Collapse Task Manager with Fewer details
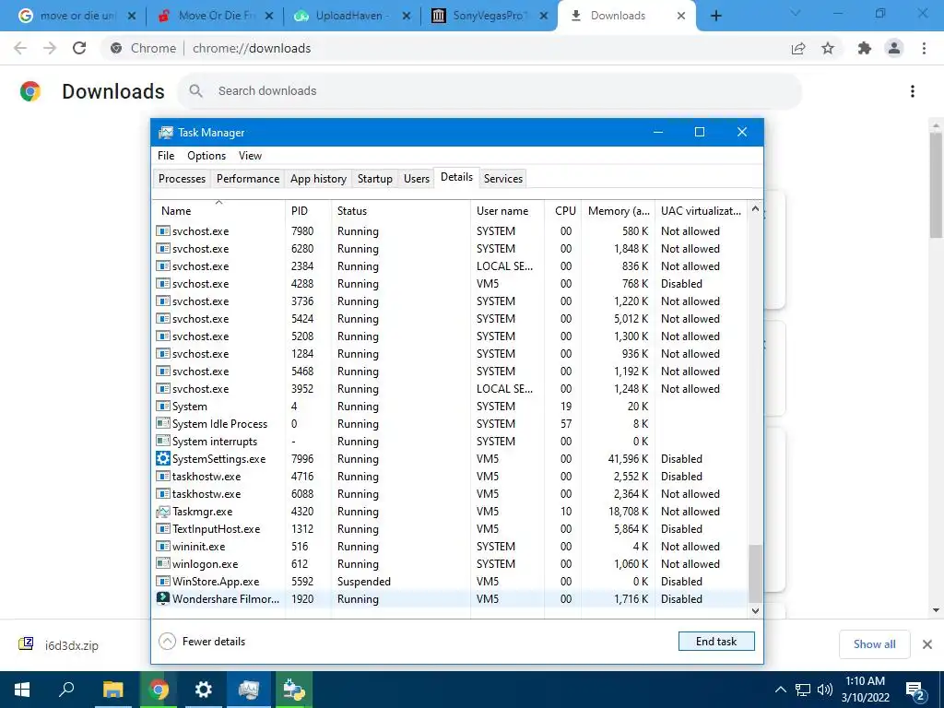The height and width of the screenshot is (708, 944). click(x=202, y=642)
